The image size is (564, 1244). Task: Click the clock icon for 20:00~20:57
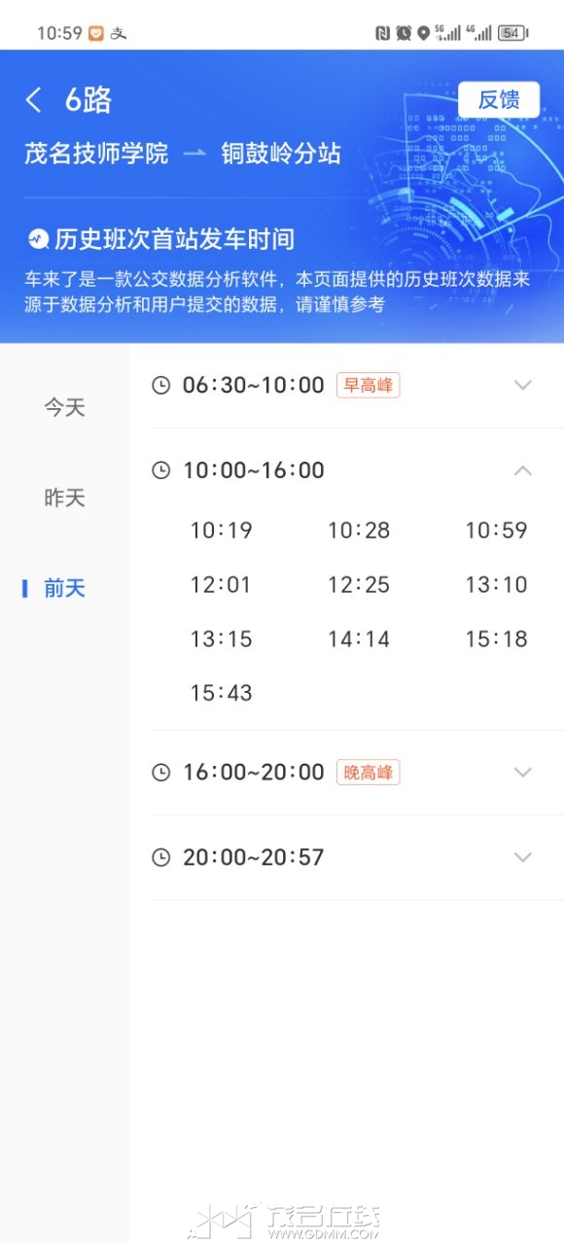[x=161, y=857]
